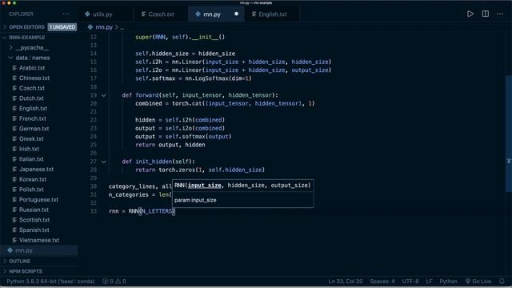Fold the init_hidden method at line 27
The width and height of the screenshot is (512, 288).
pos(103,162)
